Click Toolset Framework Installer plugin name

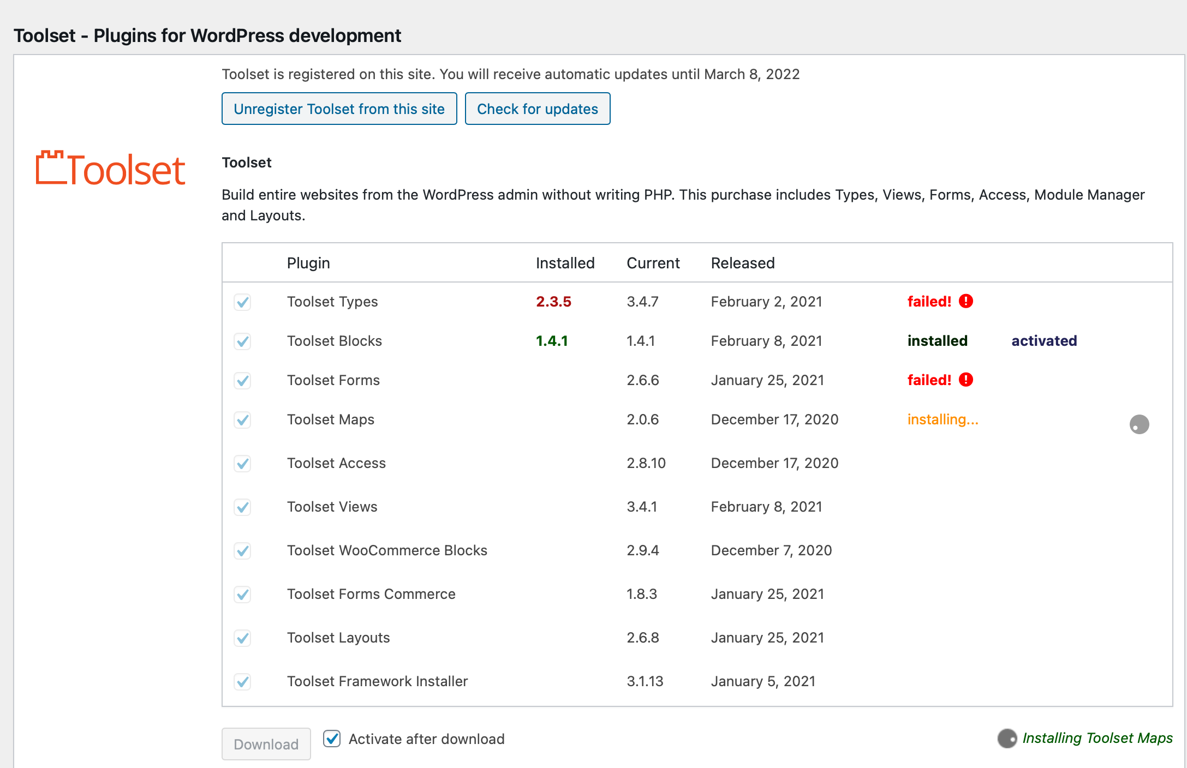[x=377, y=681]
